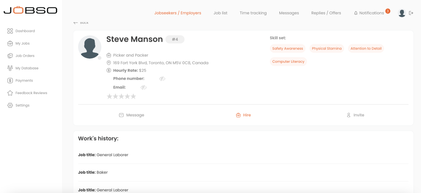Click the notification count badge 3

click(x=388, y=11)
